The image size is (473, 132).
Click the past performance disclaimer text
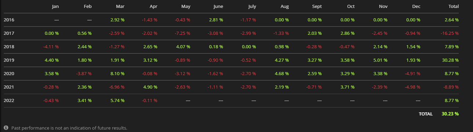click(x=69, y=128)
